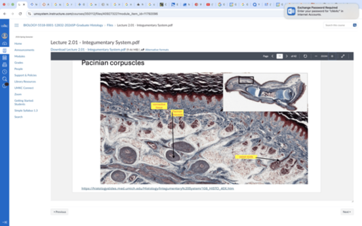362x226 pixels.
Task: Open UMKC Connect in the course menu
Action: tap(24, 88)
